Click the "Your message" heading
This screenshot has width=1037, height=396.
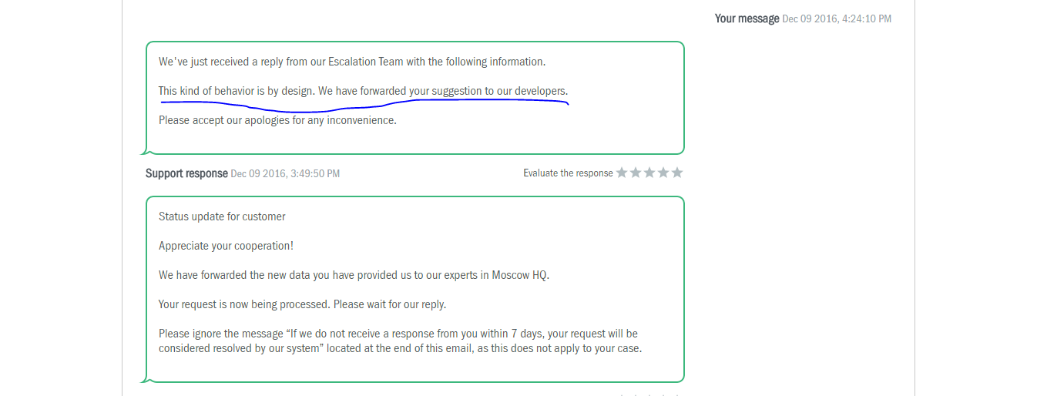(x=747, y=18)
